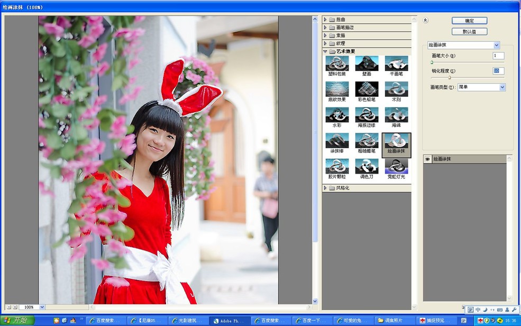Select the 胶片颗粒 (Film Grain) filter
Viewport: 521px width, 326px height.
pyautogui.click(x=337, y=166)
